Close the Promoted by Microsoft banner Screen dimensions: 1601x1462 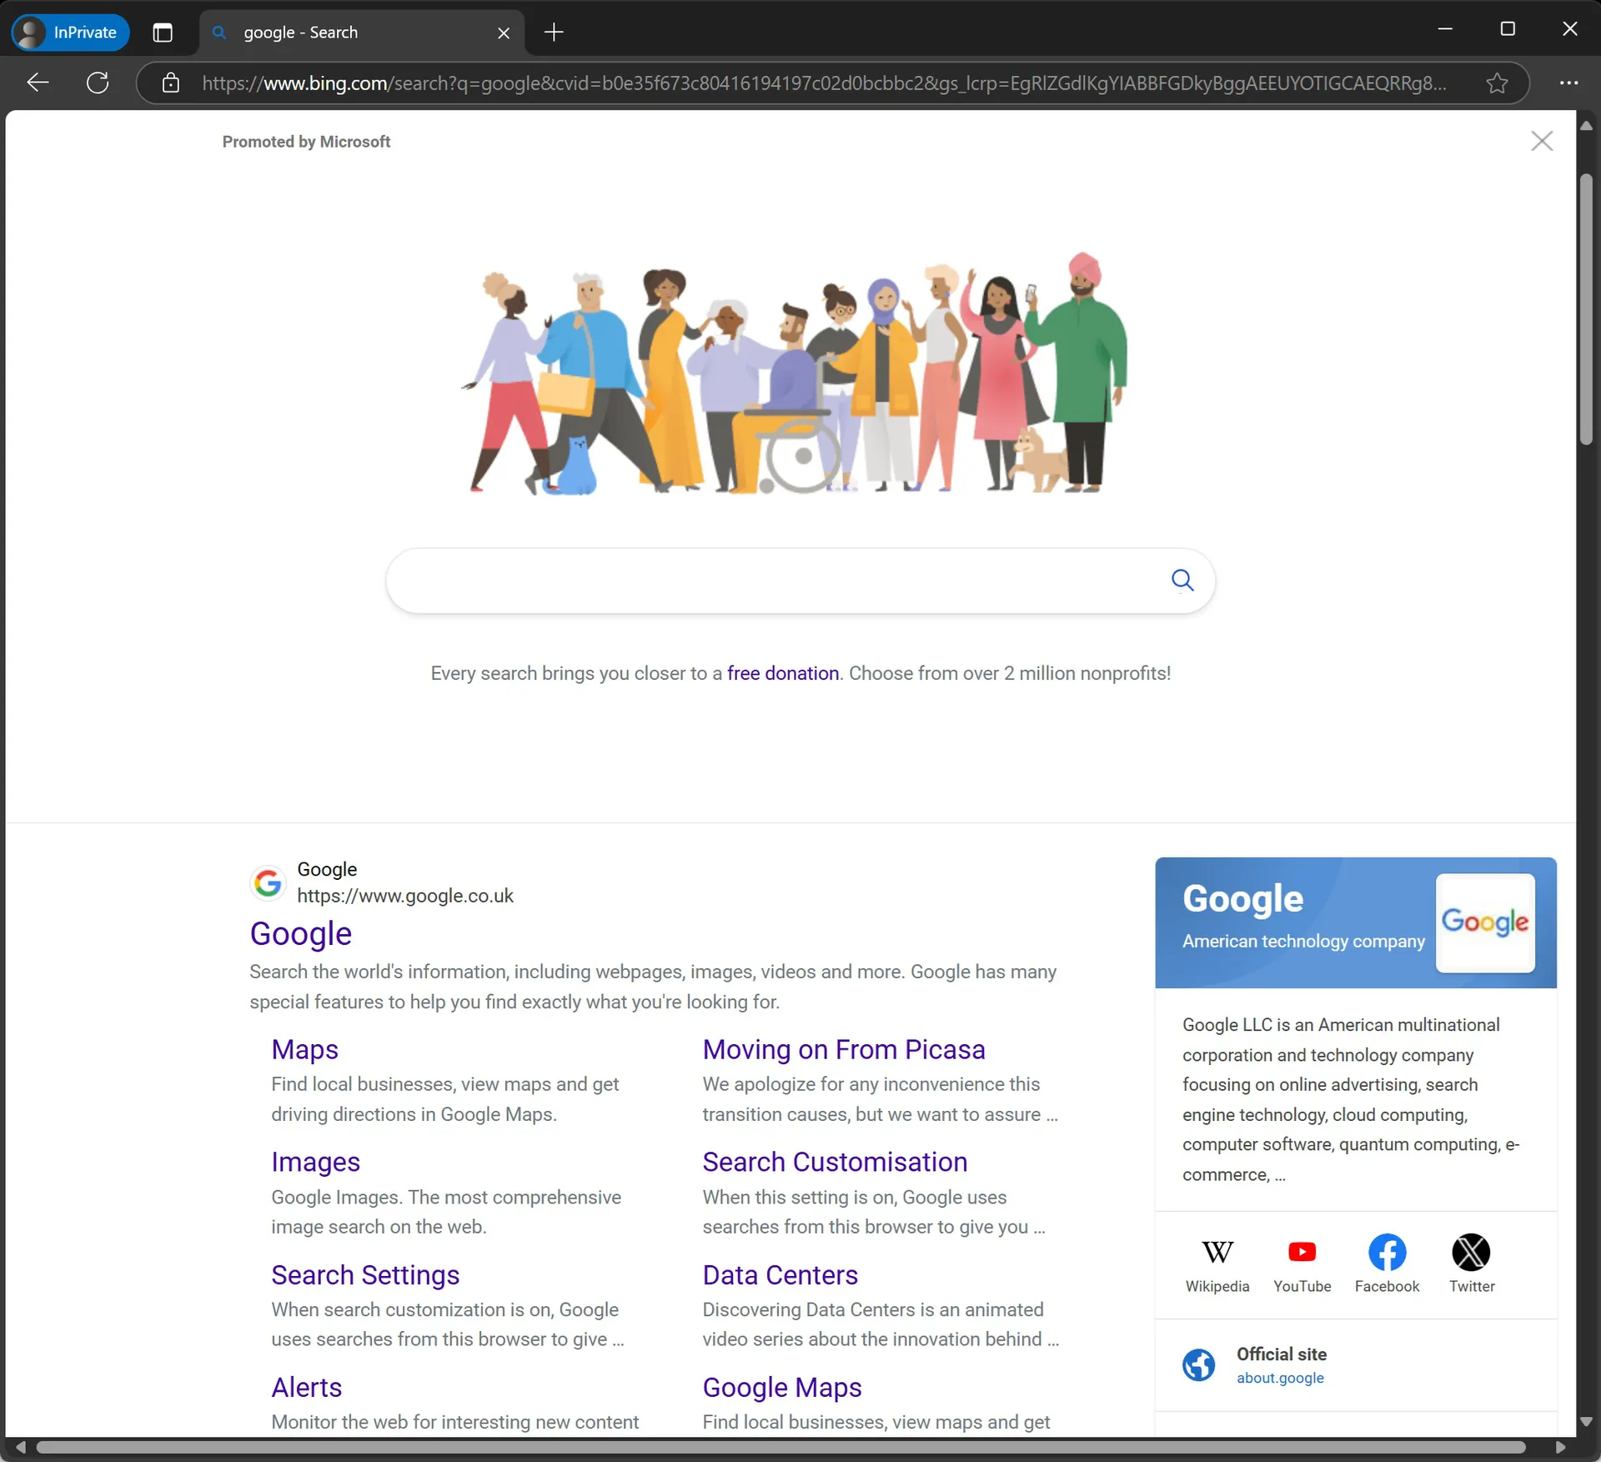click(1543, 139)
